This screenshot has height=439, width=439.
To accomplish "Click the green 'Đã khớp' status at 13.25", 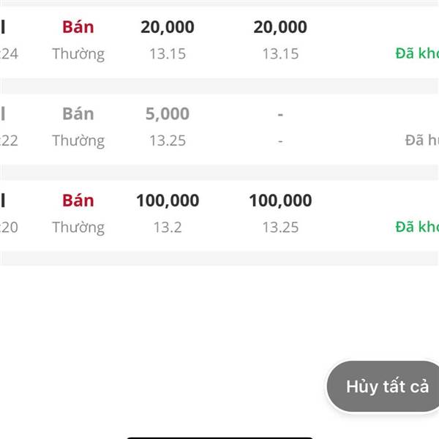I will pos(417,227).
